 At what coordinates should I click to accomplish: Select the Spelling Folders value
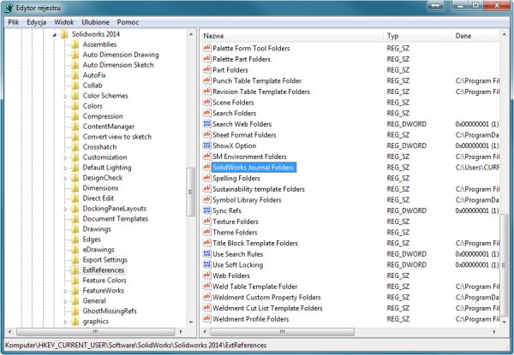point(236,178)
